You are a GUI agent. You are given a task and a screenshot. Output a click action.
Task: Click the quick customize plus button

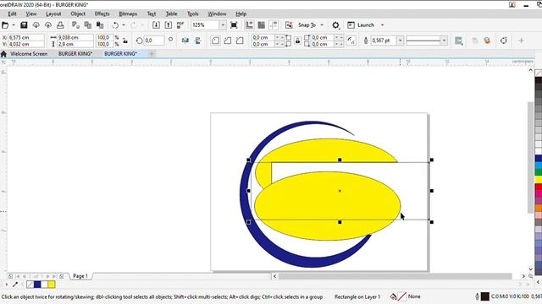[x=521, y=41]
